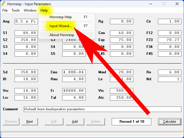Click the Sd field in driver parameters
Screen dimensions: 184x138
(26, 72)
